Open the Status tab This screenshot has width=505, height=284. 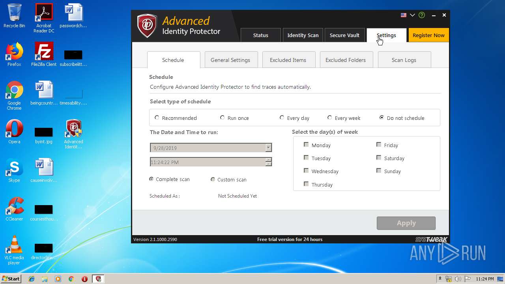[260, 35]
